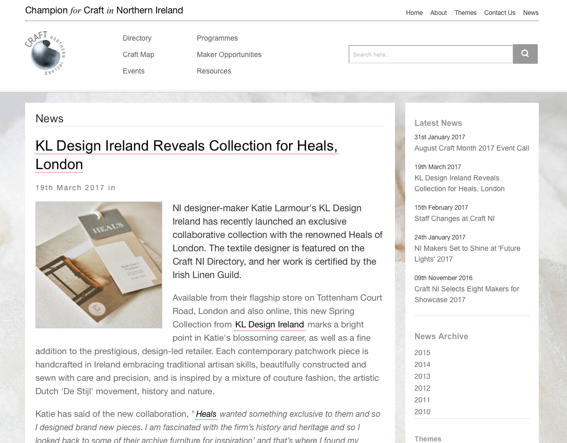The width and height of the screenshot is (567, 443).
Task: View the Resources page
Action: (x=214, y=71)
